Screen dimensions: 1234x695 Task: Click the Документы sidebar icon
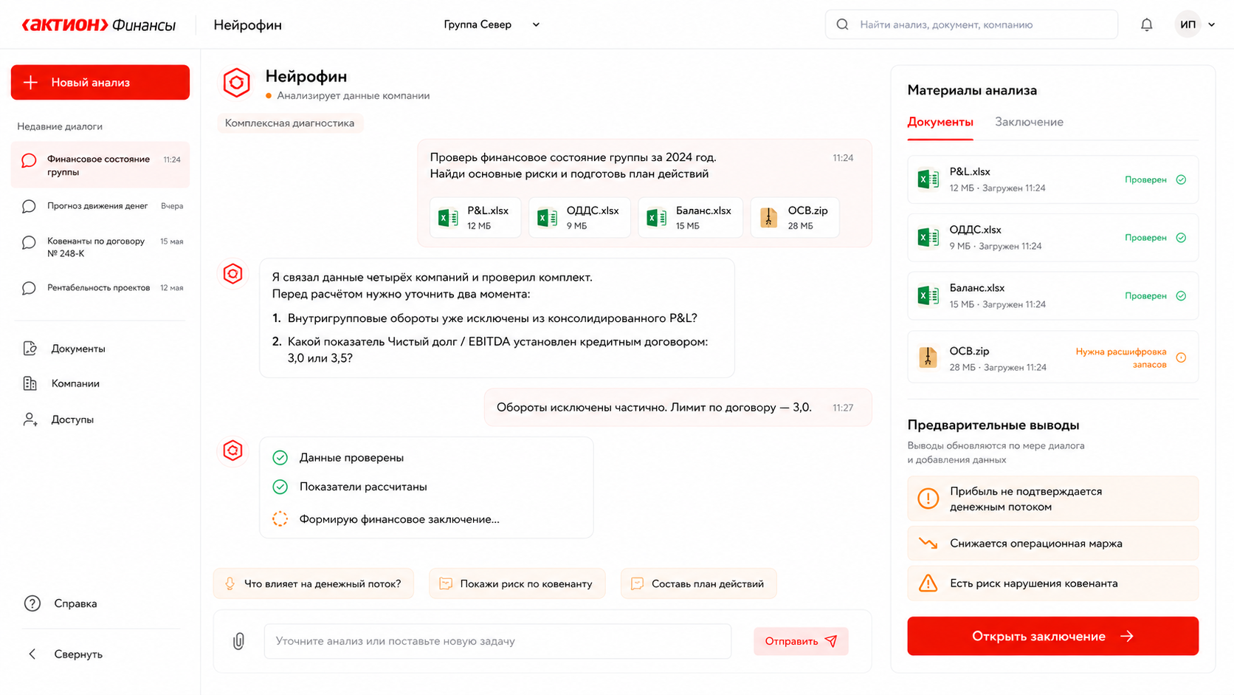click(30, 349)
